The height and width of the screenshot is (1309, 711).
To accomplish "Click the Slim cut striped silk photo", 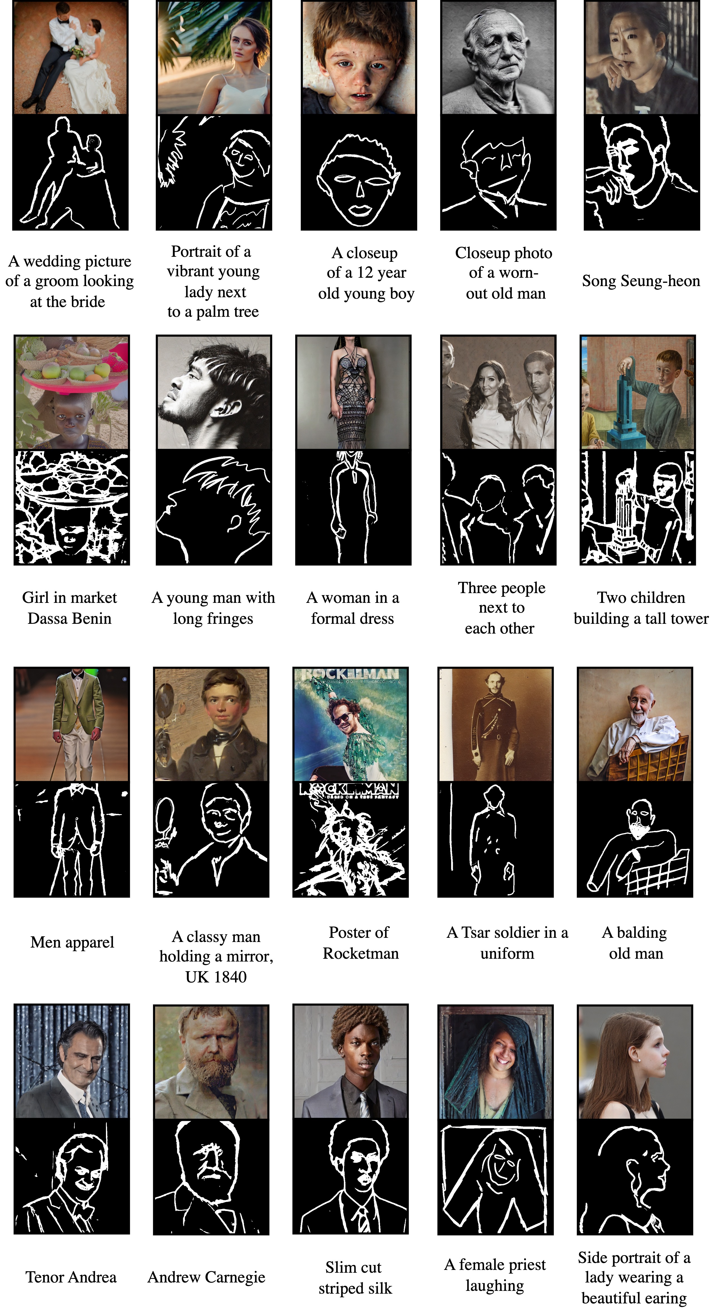I will tap(350, 1061).
